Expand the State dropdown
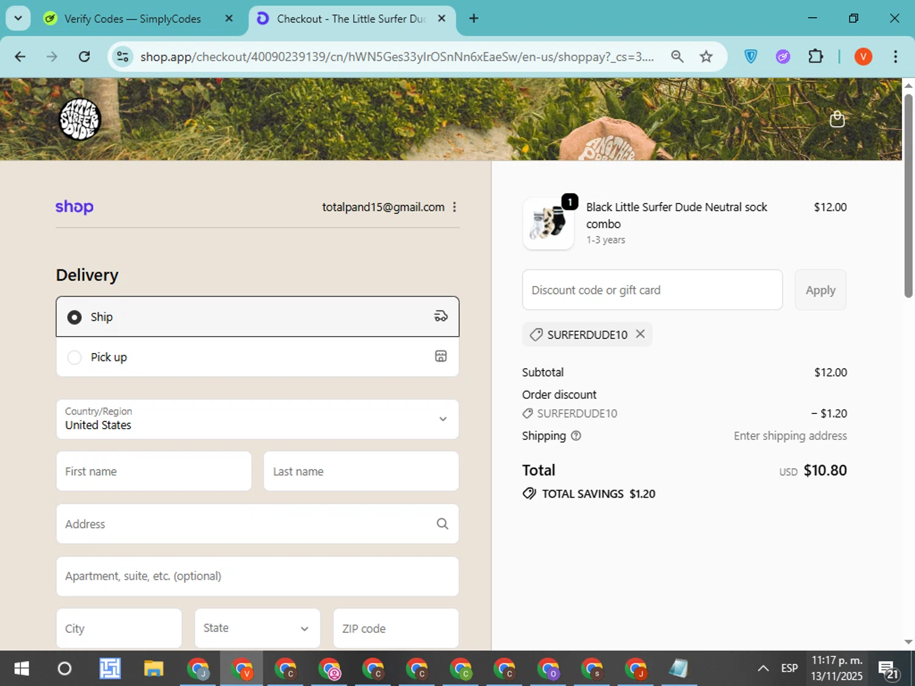 257,628
